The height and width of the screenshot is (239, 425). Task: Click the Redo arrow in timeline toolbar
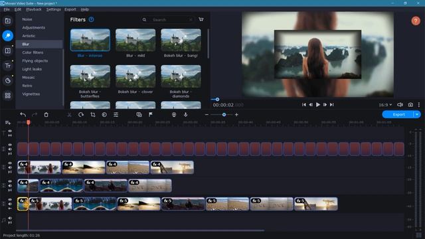(x=35, y=115)
